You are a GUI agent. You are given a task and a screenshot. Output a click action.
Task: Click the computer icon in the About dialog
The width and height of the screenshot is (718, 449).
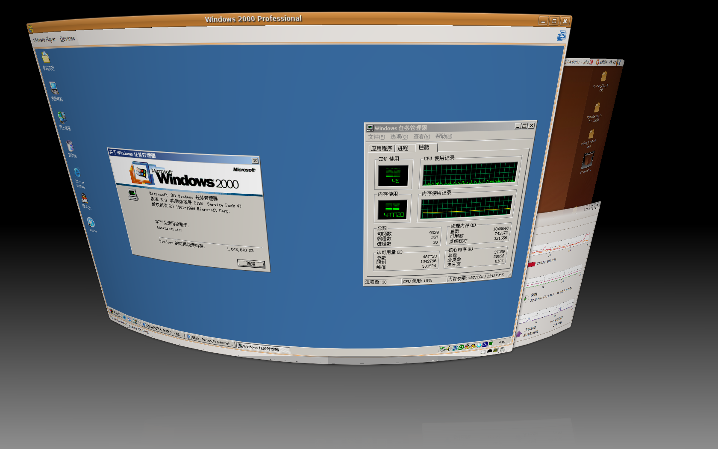click(133, 195)
